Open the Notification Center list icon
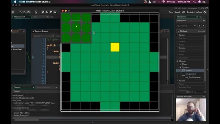Viewport: 220px width, 124px height. point(204,2)
